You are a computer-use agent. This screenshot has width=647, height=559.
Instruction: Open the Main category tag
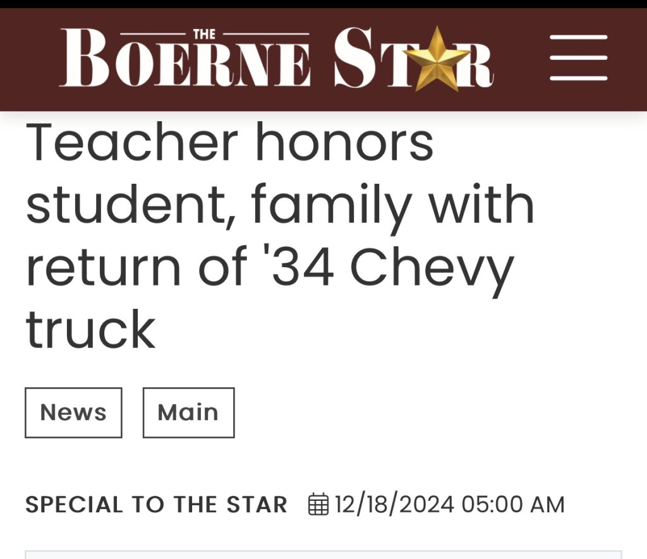188,412
